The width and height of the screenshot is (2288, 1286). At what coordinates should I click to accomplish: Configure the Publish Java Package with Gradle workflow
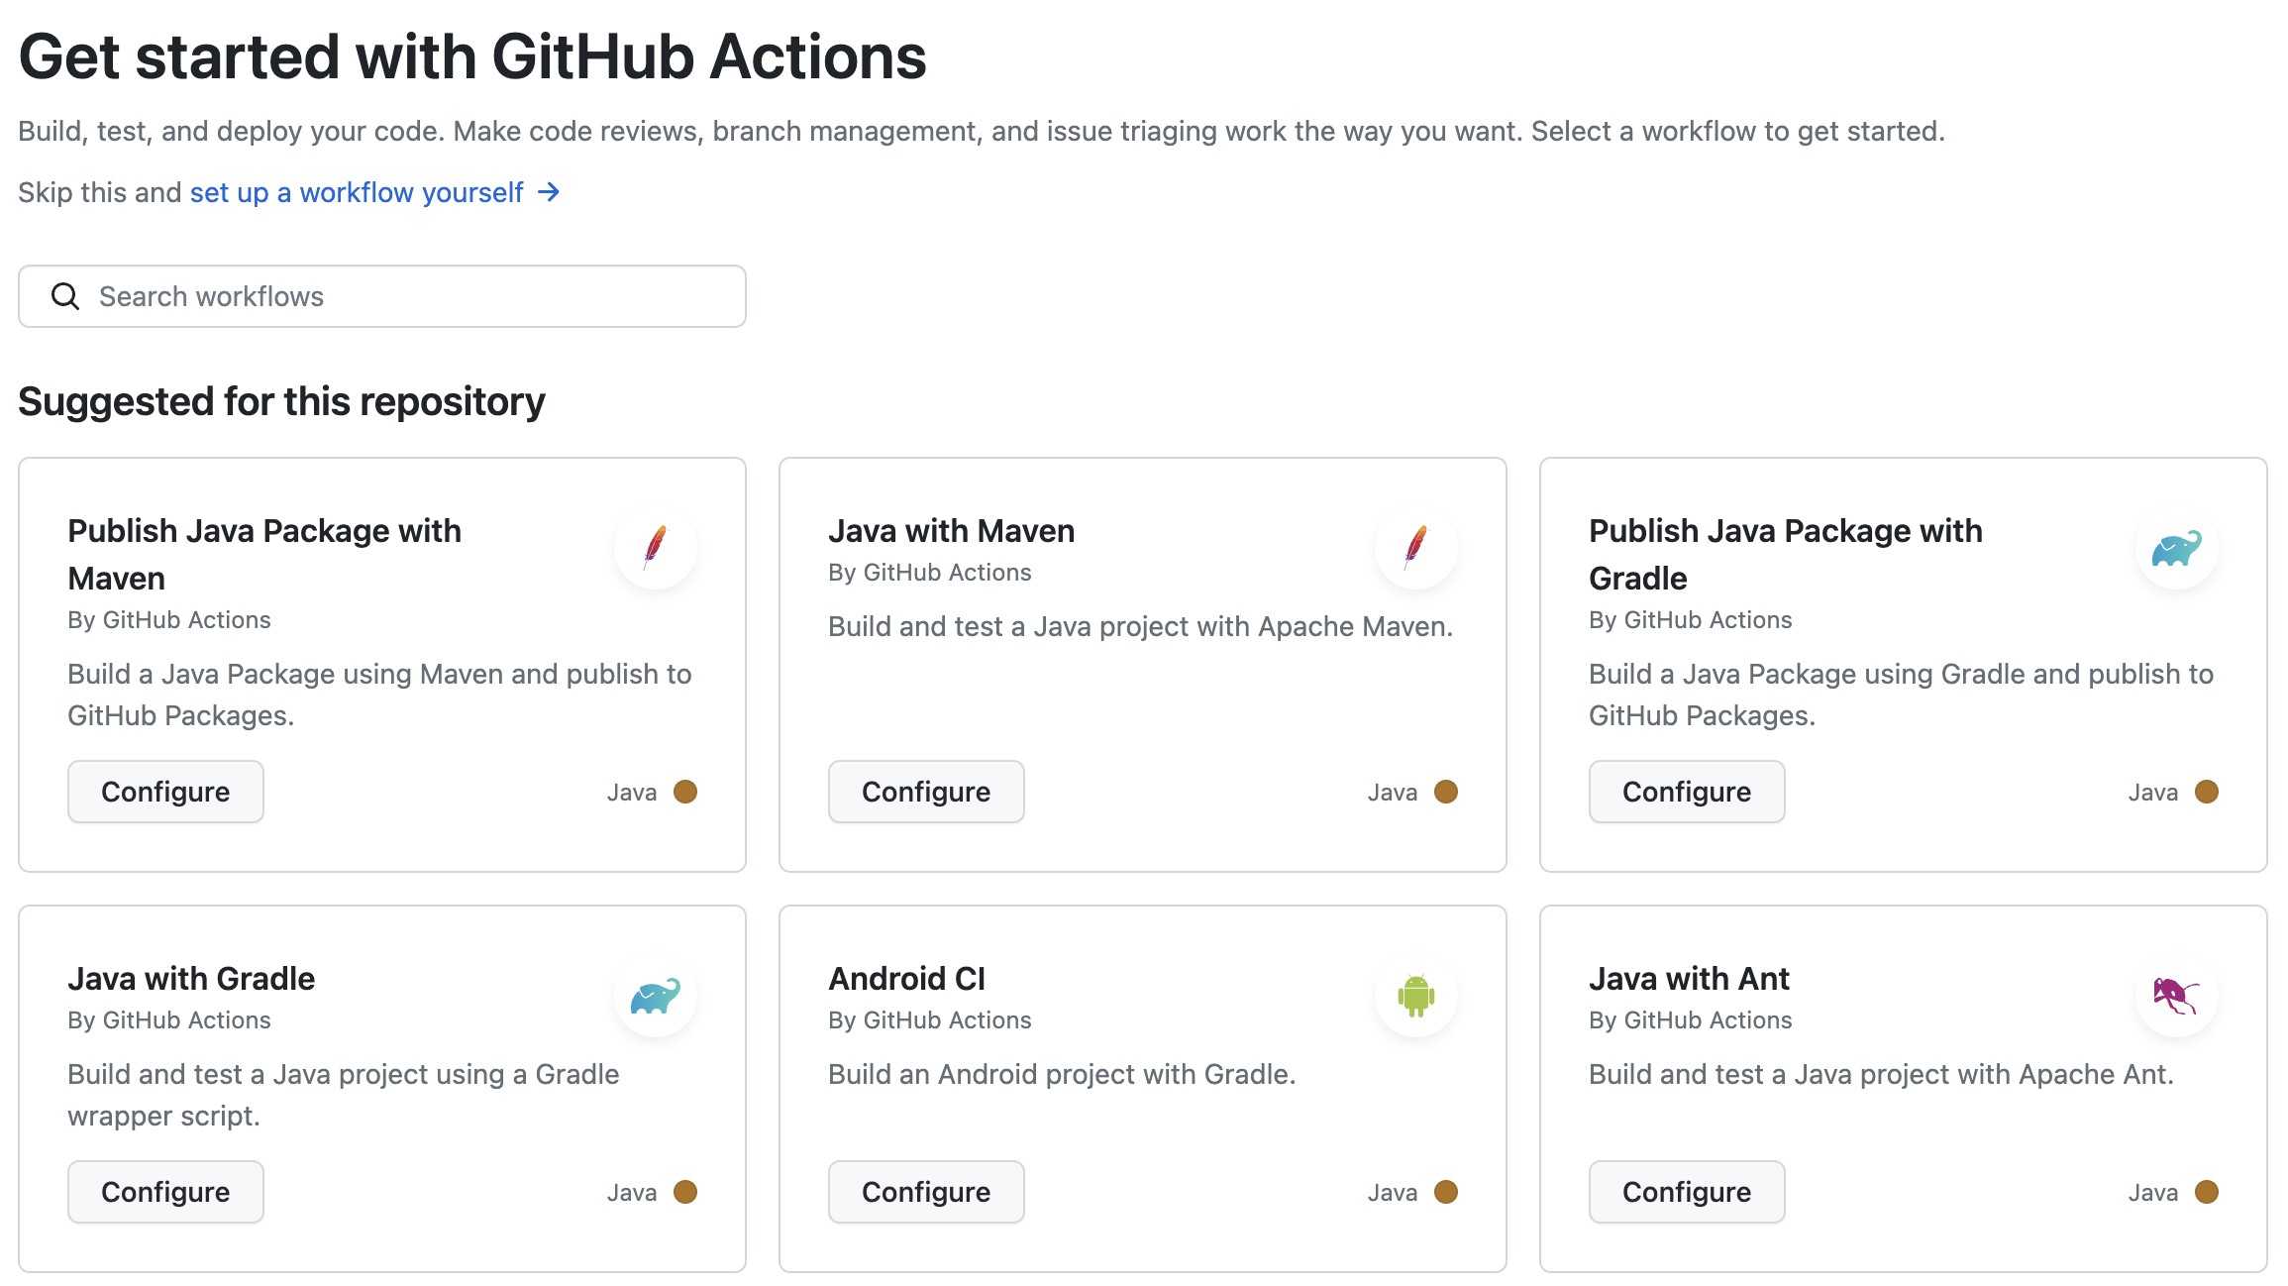(x=1686, y=791)
